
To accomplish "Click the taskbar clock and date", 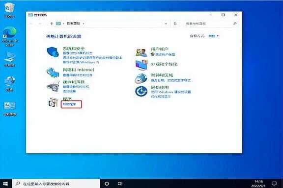I will point(258,184).
